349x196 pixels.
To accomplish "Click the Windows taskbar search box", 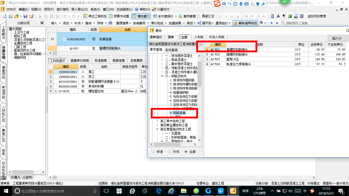I will click(x=56, y=191).
